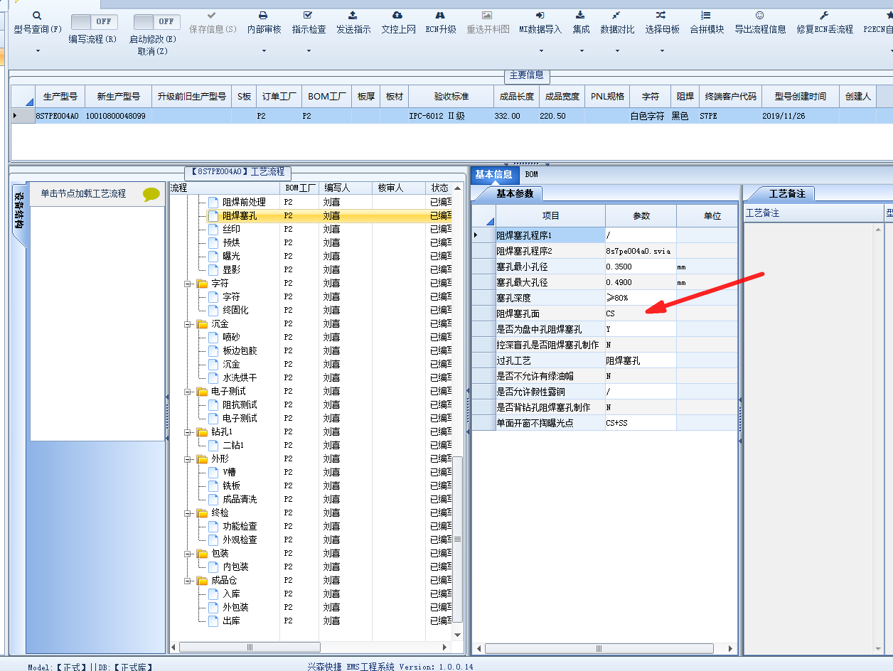Click the yellow speech bubble icon
Image resolution: width=893 pixels, height=671 pixels.
click(151, 194)
